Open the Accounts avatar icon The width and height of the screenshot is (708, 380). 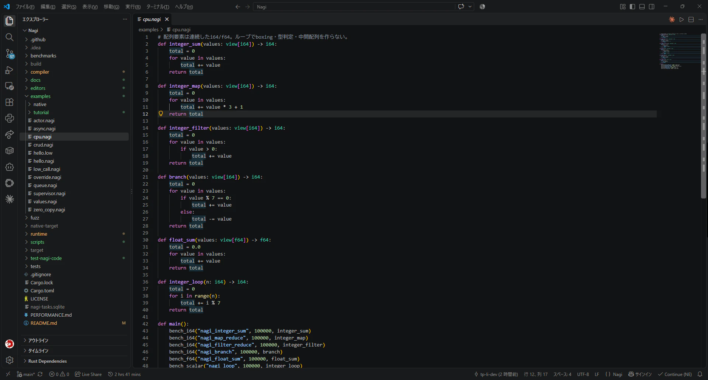10,344
